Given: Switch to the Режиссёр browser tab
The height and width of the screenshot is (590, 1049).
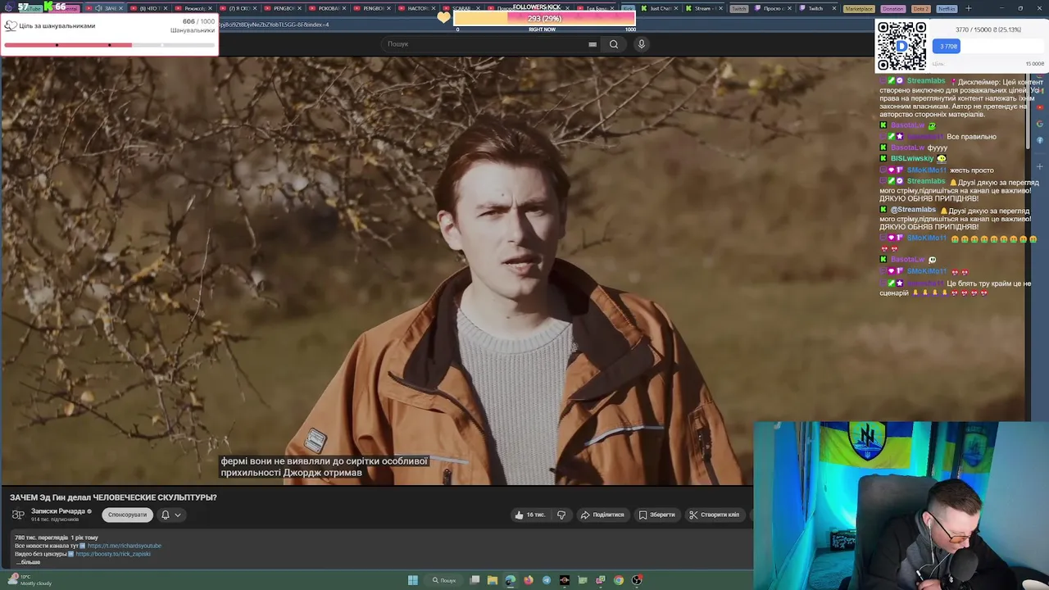Looking at the screenshot, I should [193, 8].
